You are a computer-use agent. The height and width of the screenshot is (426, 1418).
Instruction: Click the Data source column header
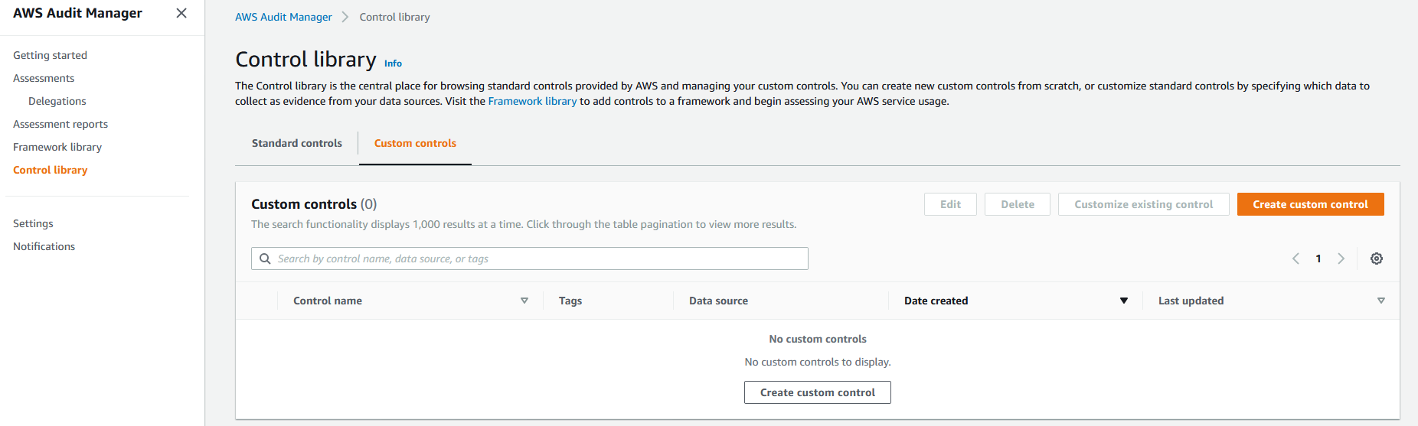point(718,301)
